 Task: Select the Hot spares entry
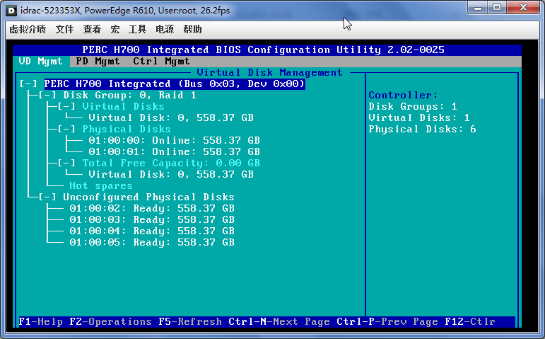(x=101, y=186)
